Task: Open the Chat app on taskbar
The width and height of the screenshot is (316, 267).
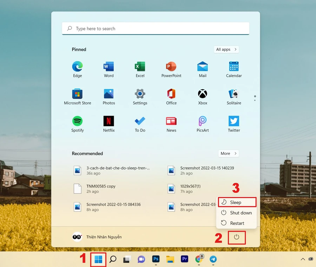Action: pyautogui.click(x=141, y=259)
